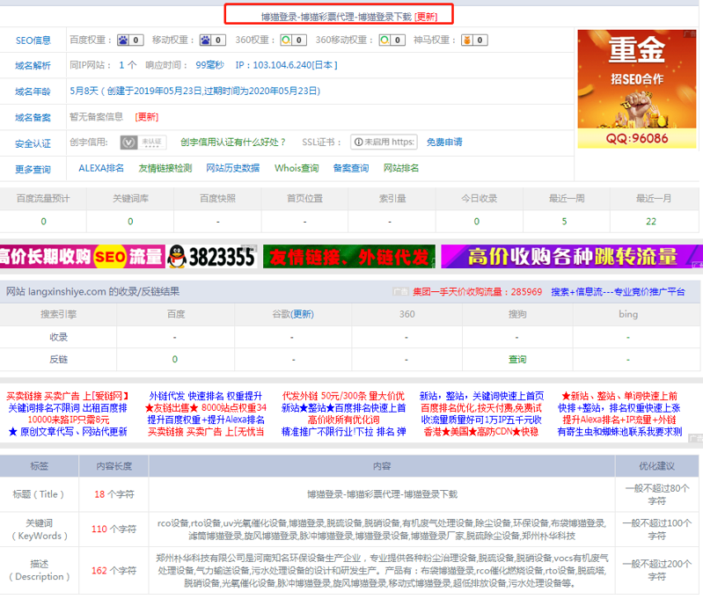Click the 162 个字符 description length value
The height and width of the screenshot is (599, 703).
pyautogui.click(x=114, y=571)
